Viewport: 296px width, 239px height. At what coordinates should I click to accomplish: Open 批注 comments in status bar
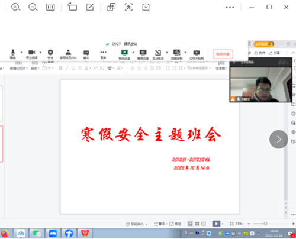[175, 224]
